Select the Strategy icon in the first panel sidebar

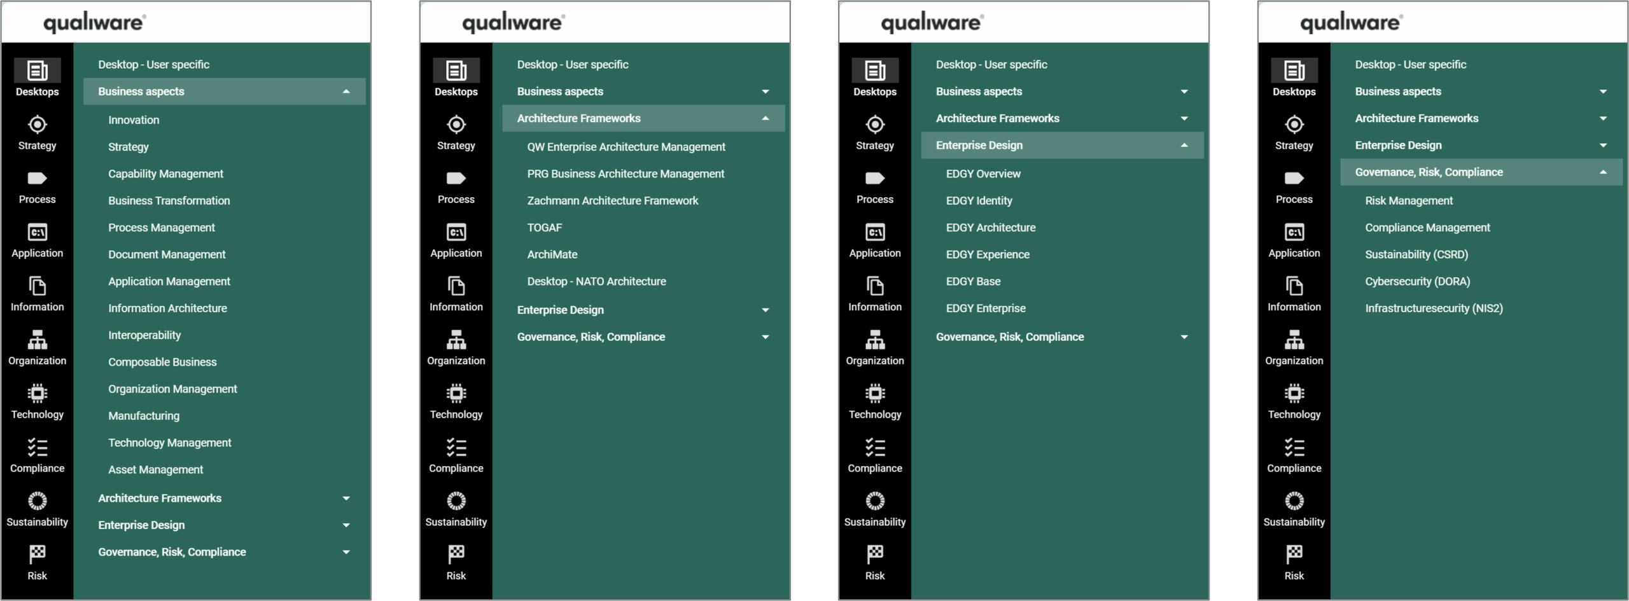38,125
